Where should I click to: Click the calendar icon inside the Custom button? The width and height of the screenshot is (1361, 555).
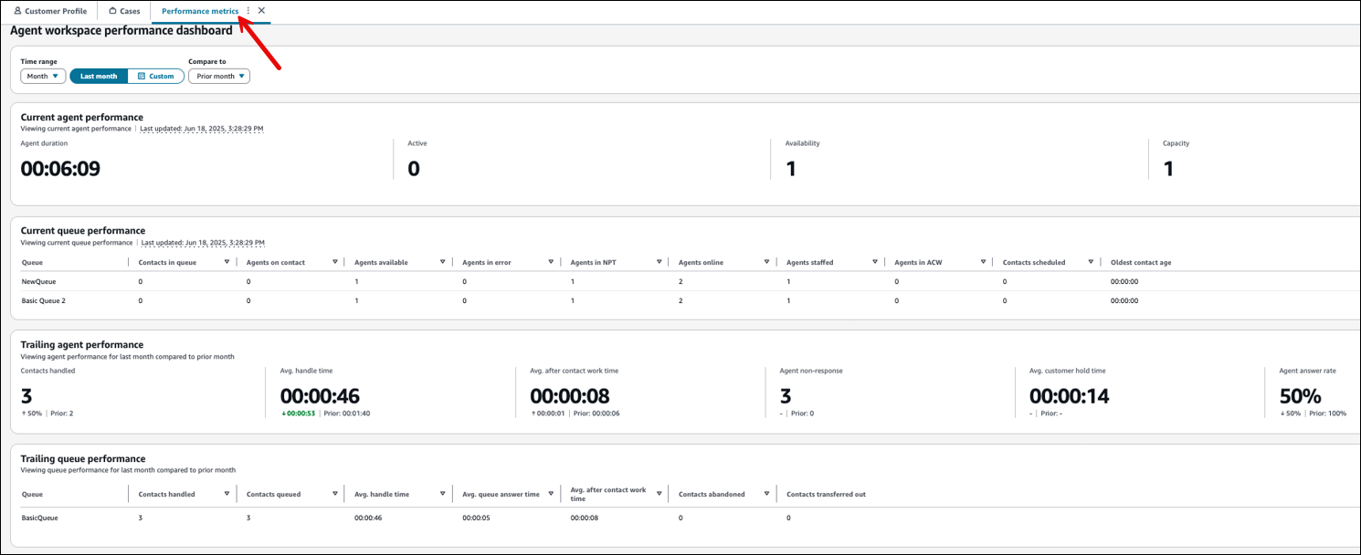point(141,76)
